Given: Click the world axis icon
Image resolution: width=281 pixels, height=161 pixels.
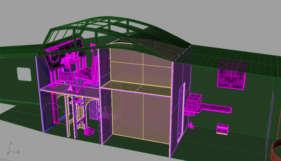Looking at the screenshot, I should pyautogui.click(x=12, y=149).
